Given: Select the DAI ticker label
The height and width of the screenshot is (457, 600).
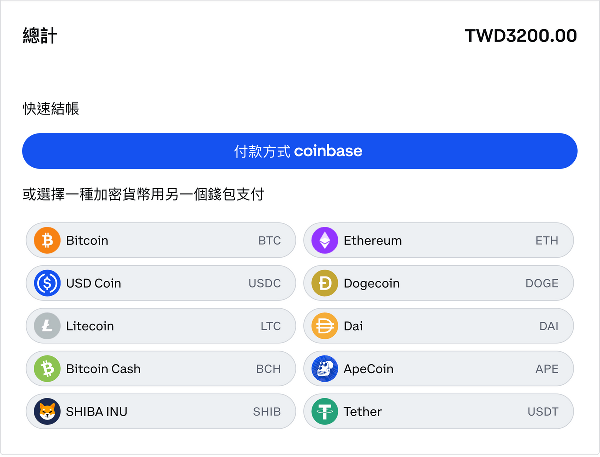Looking at the screenshot, I should pyautogui.click(x=549, y=326).
